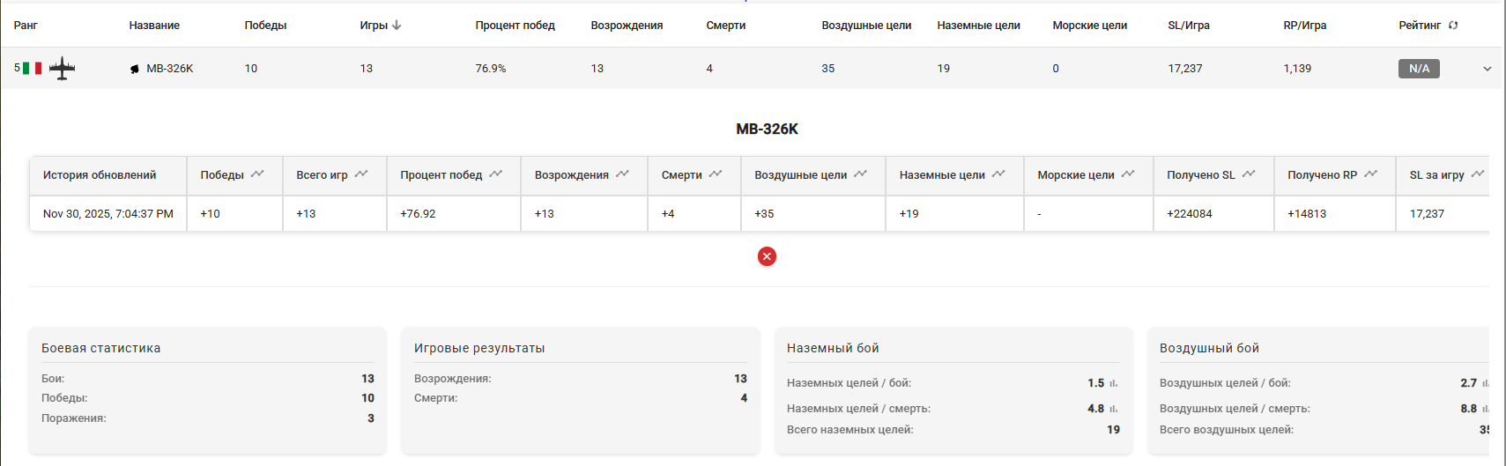Screen dimensions: 1506x466
Task: Open the chart icon next to Всего игр
Action: coord(361,174)
